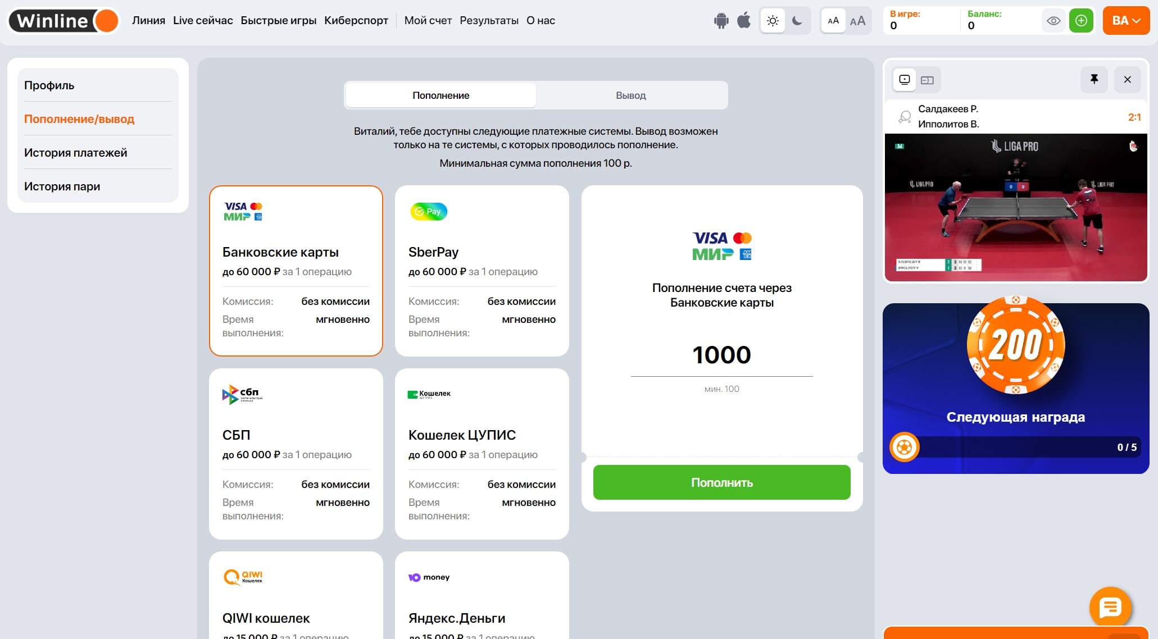Image resolution: width=1158 pixels, height=639 pixels.
Task: Pin the video stream widget
Action: 1094,79
